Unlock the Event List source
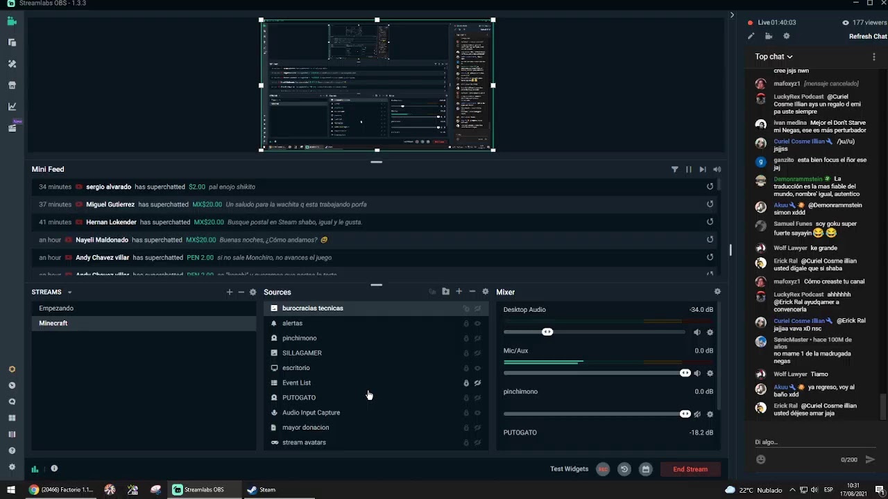 (x=466, y=383)
